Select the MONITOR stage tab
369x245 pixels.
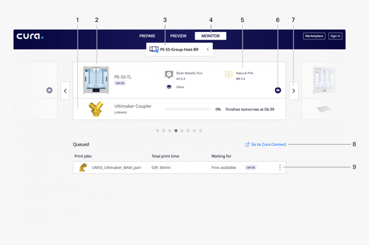pos(210,36)
